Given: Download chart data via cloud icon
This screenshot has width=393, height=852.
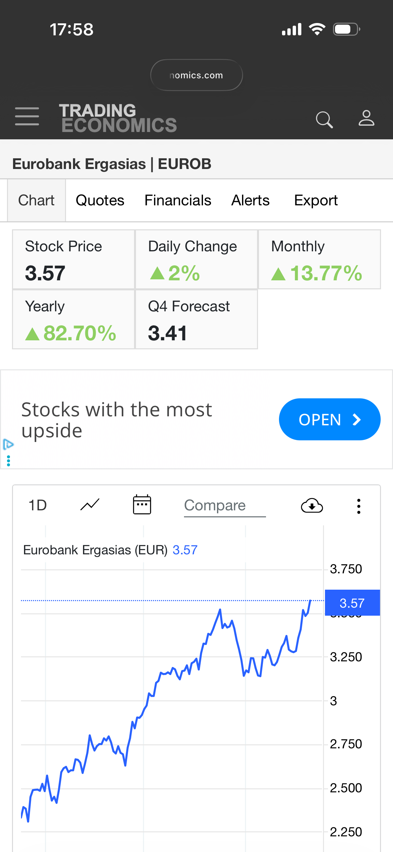Looking at the screenshot, I should pos(312,506).
